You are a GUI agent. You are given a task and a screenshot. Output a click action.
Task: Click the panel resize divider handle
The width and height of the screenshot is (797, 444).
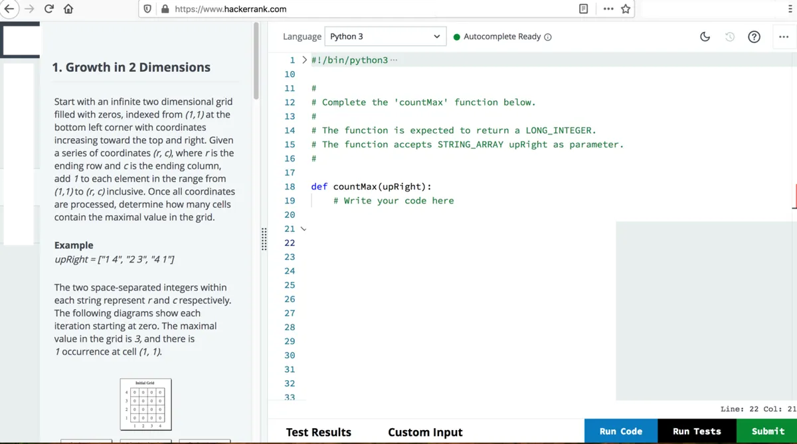click(x=265, y=239)
